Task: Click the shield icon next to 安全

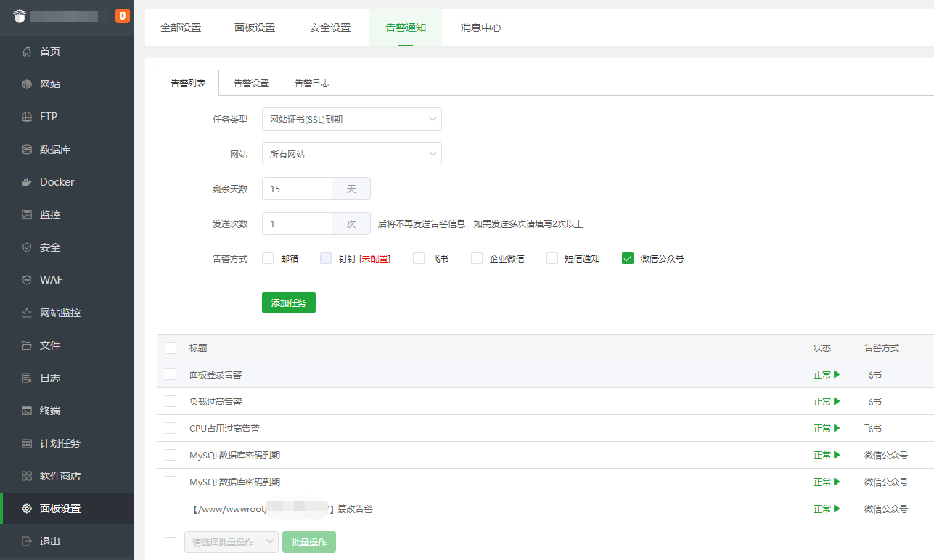Action: click(x=27, y=247)
